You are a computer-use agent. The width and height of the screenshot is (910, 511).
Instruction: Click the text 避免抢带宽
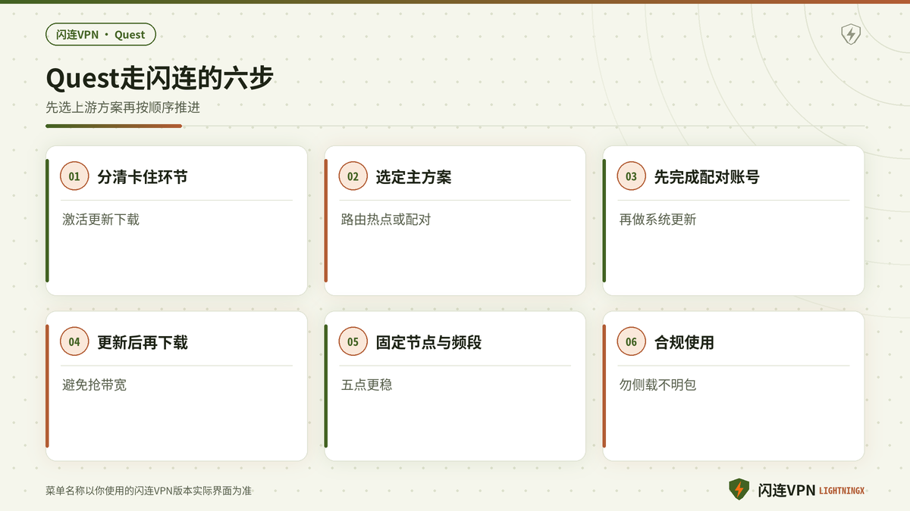94,385
